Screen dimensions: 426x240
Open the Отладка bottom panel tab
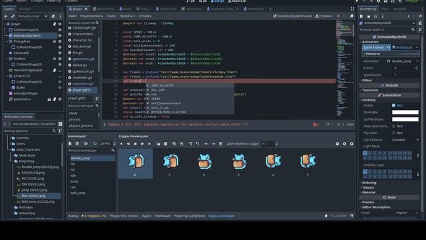[94, 216]
